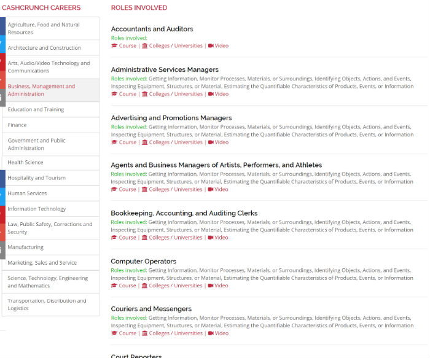Click the institution Colleges icon under Accountants and Auditors
The image size is (430, 358).
click(145, 46)
